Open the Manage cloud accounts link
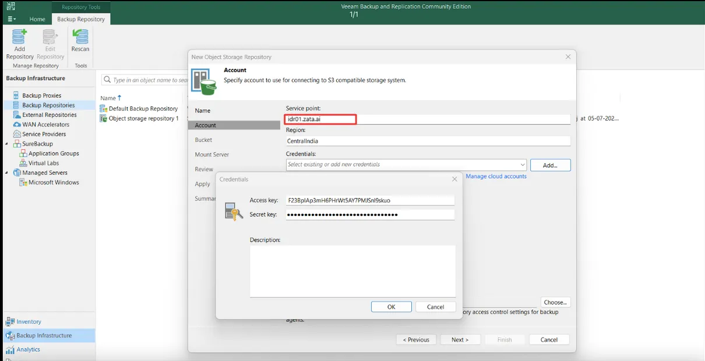 (496, 176)
